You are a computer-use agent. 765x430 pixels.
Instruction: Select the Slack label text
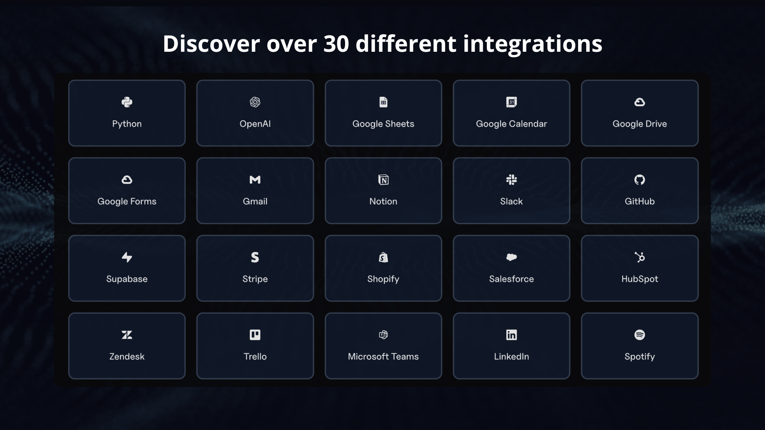point(512,201)
